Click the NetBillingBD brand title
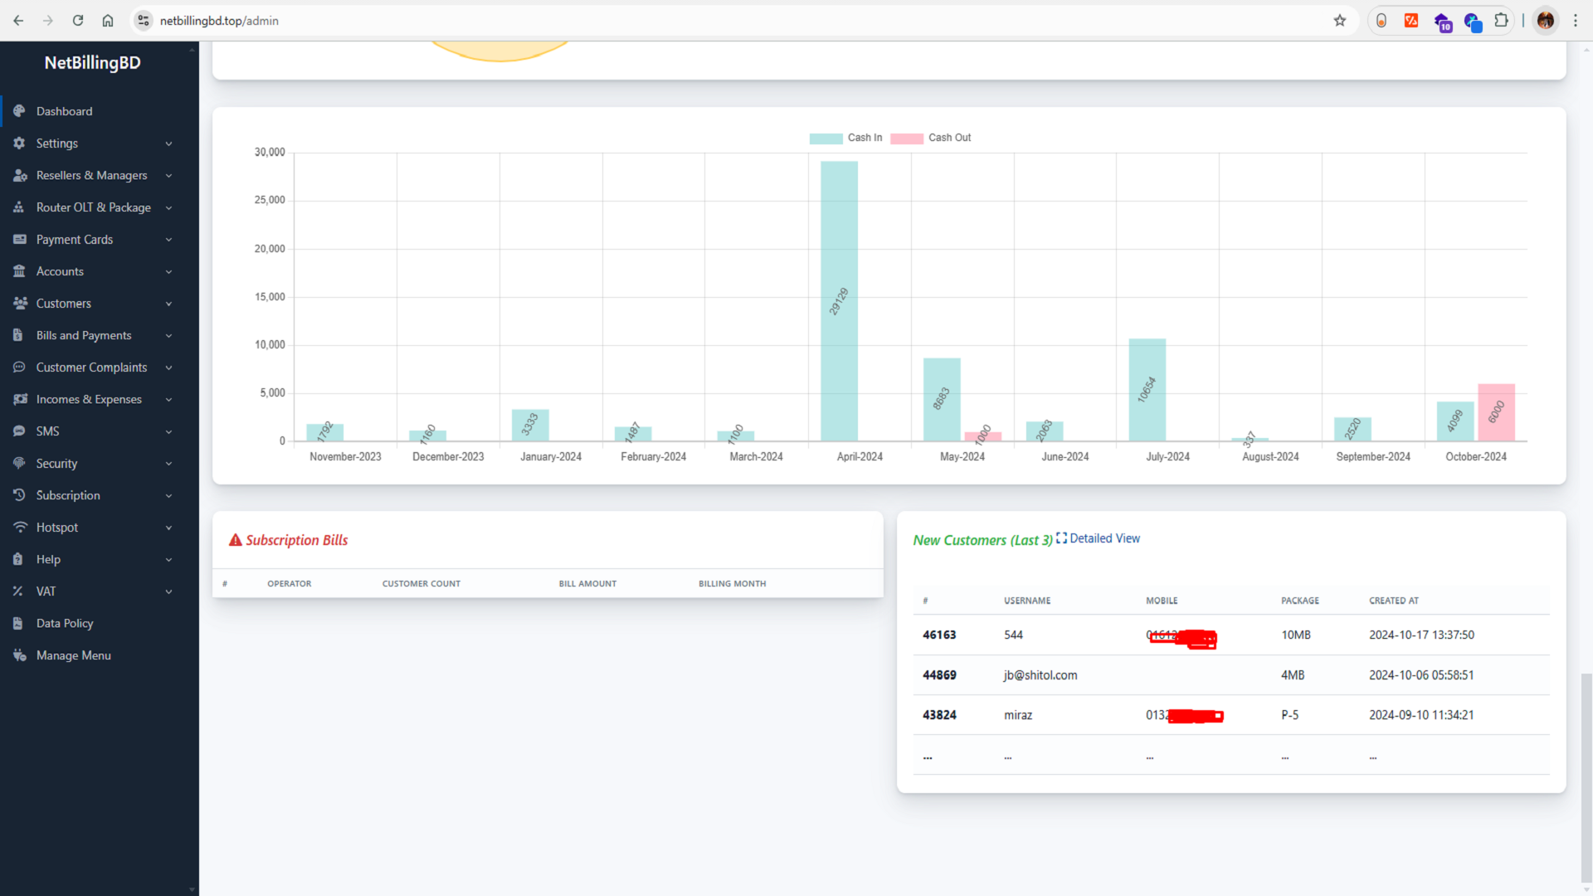The height and width of the screenshot is (896, 1593). tap(92, 63)
